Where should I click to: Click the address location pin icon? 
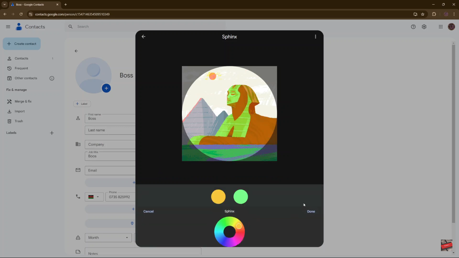click(x=132, y=223)
